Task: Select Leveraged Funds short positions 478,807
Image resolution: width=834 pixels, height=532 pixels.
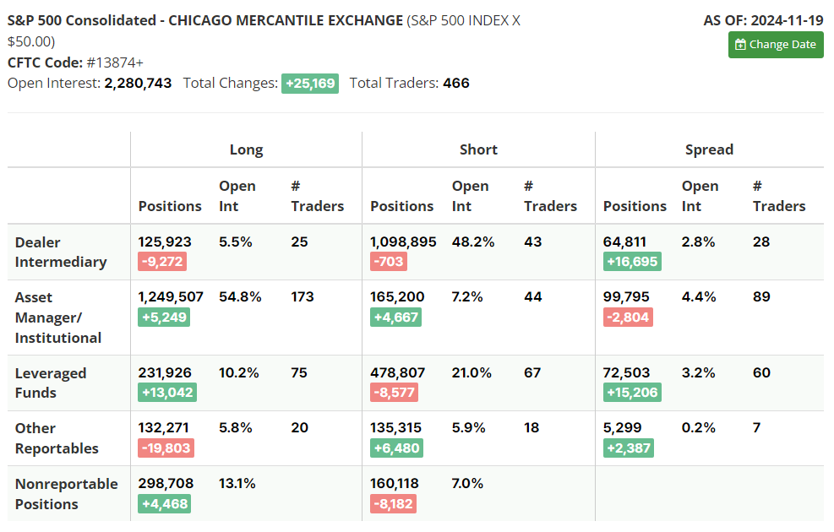Action: click(x=397, y=373)
